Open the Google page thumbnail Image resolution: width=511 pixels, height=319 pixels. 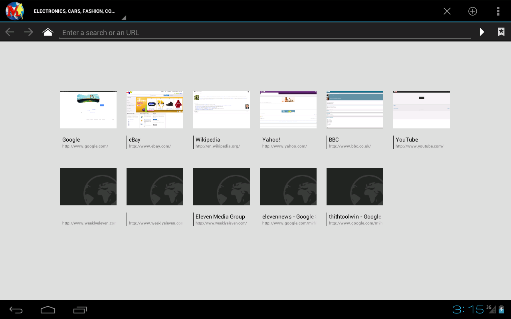[x=88, y=110]
